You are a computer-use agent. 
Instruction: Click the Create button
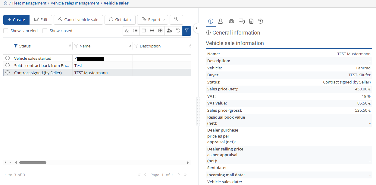click(16, 20)
